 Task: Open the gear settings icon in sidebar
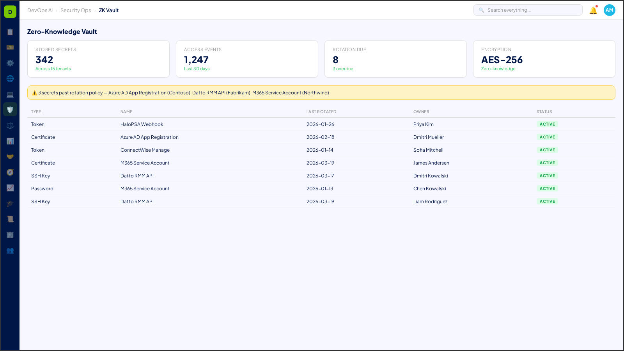pos(10,63)
